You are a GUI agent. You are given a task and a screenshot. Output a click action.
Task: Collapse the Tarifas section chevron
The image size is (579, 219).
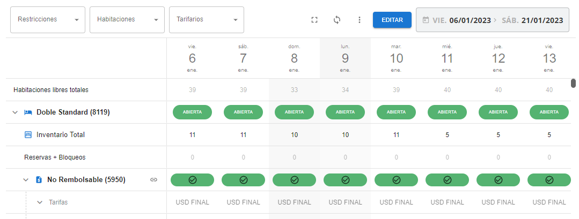coord(40,202)
